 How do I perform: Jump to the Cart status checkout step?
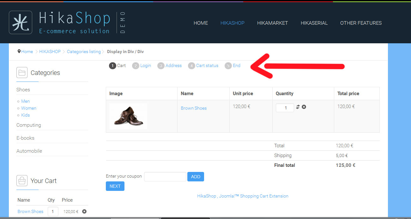point(207,65)
